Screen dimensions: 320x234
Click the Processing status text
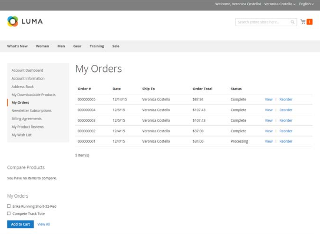click(x=239, y=141)
